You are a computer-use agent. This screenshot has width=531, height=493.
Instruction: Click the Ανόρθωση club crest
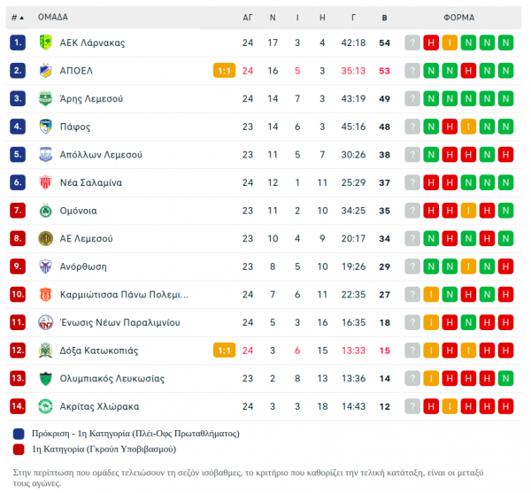point(45,266)
